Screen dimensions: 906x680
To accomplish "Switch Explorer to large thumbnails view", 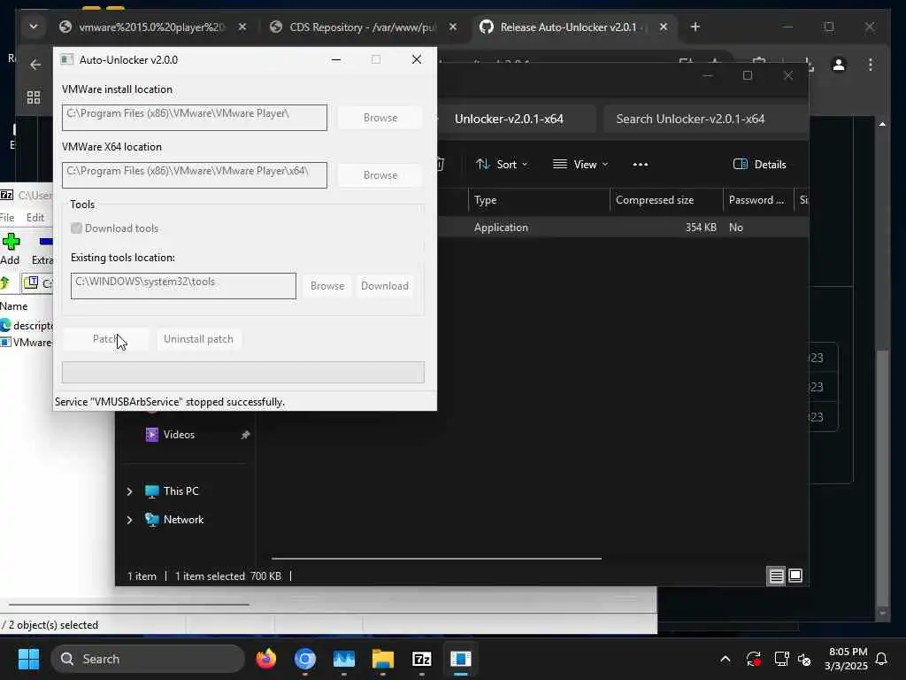I will (x=795, y=576).
